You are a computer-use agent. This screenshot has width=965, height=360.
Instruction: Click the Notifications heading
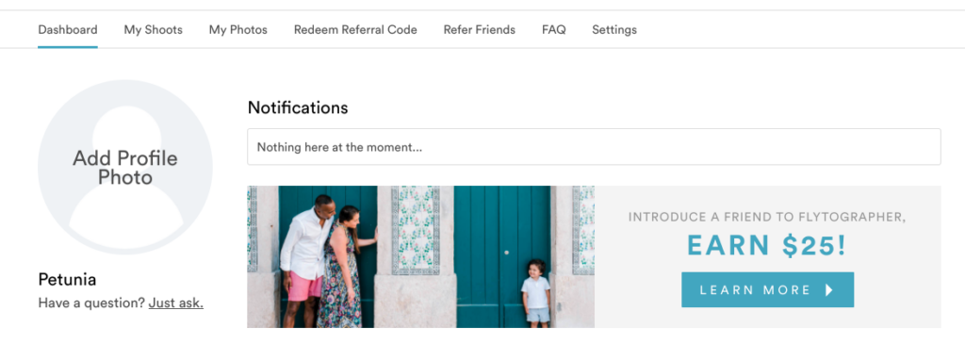298,107
